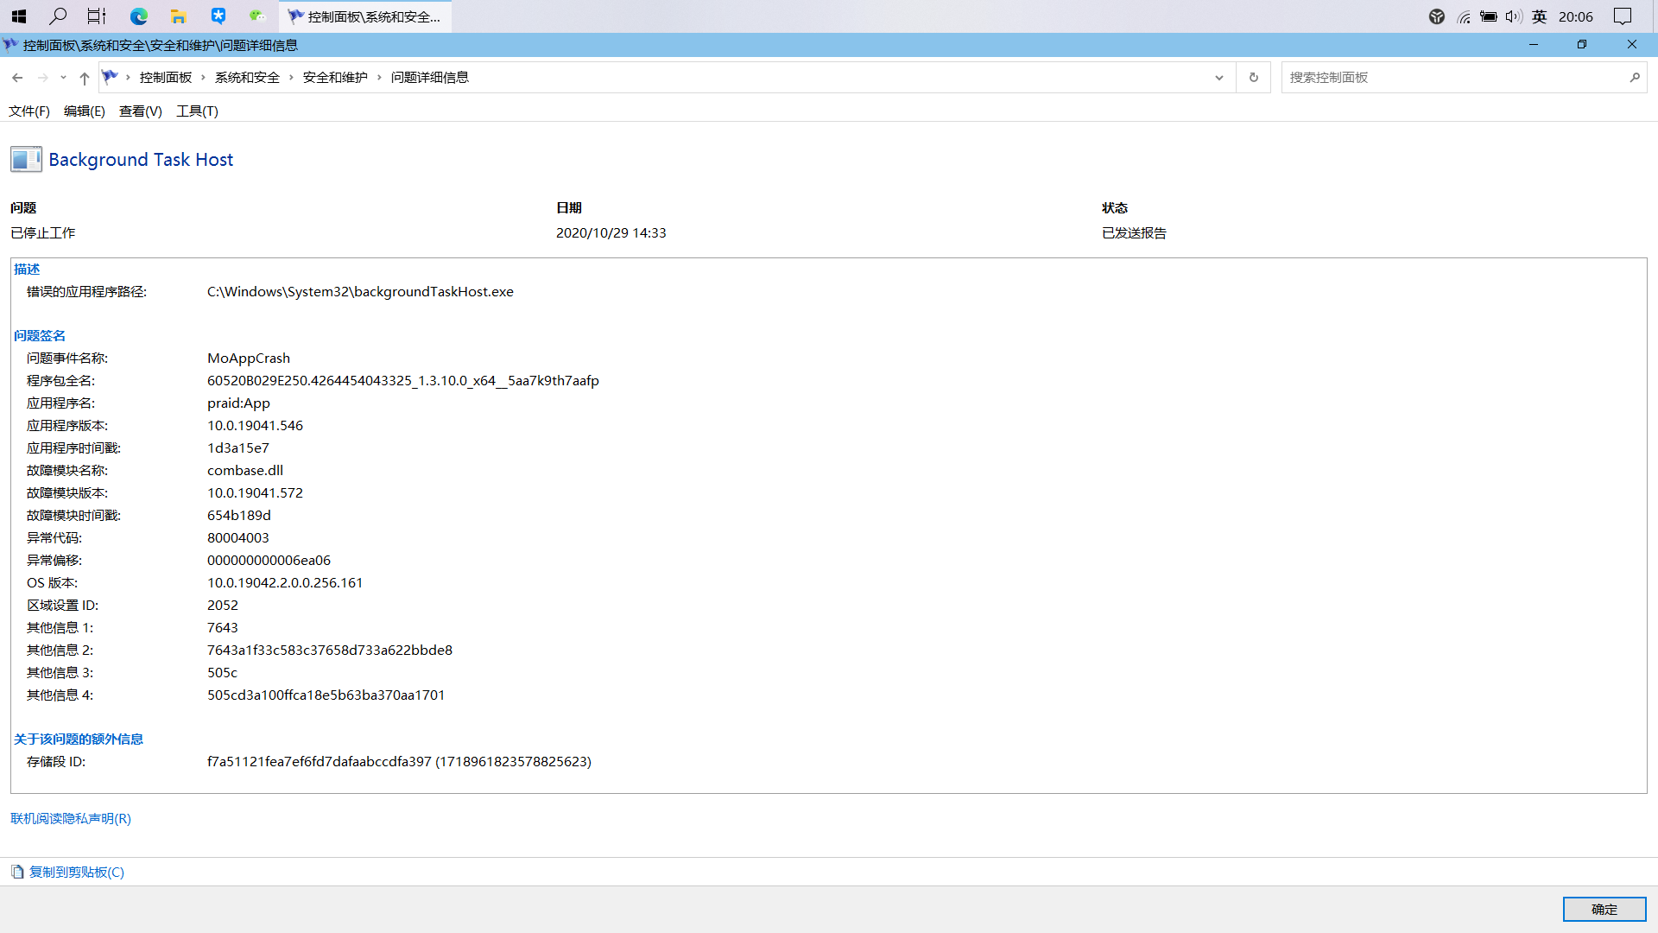Expand chevron after 控制面板 breadcrumb

tap(203, 78)
